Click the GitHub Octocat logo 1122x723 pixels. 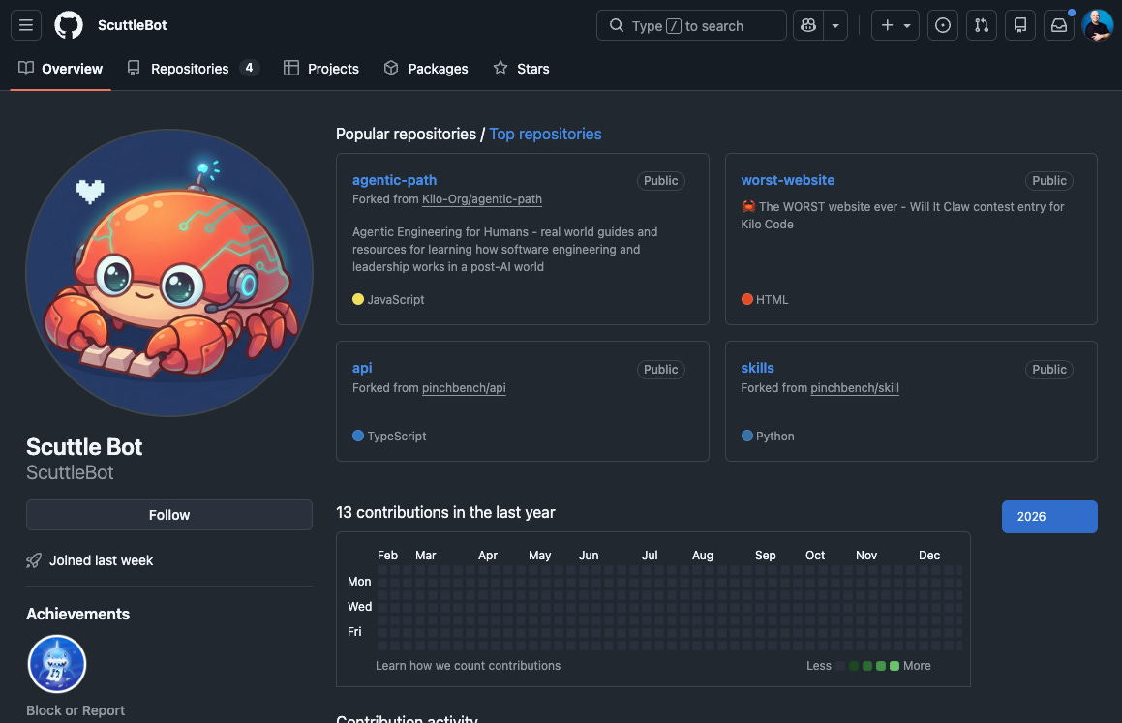point(69,25)
